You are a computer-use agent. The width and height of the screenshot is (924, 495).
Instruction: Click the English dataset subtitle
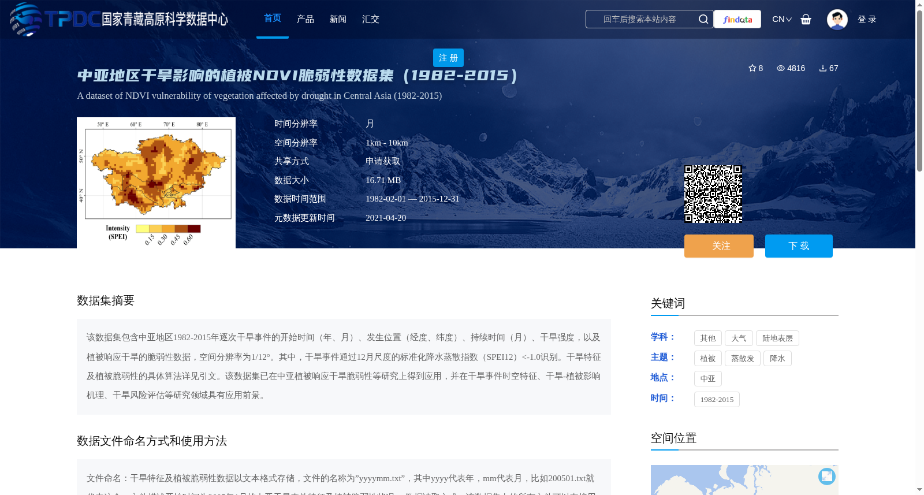[x=259, y=95]
